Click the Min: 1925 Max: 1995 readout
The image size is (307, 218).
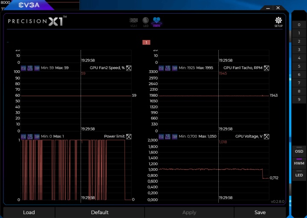[x=196, y=68]
